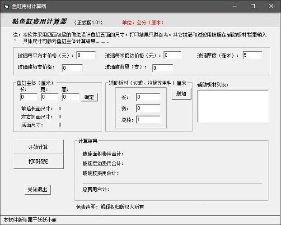Click the 玻璃每平方米价格 input field
281x225 pixels.
tap(86, 55)
